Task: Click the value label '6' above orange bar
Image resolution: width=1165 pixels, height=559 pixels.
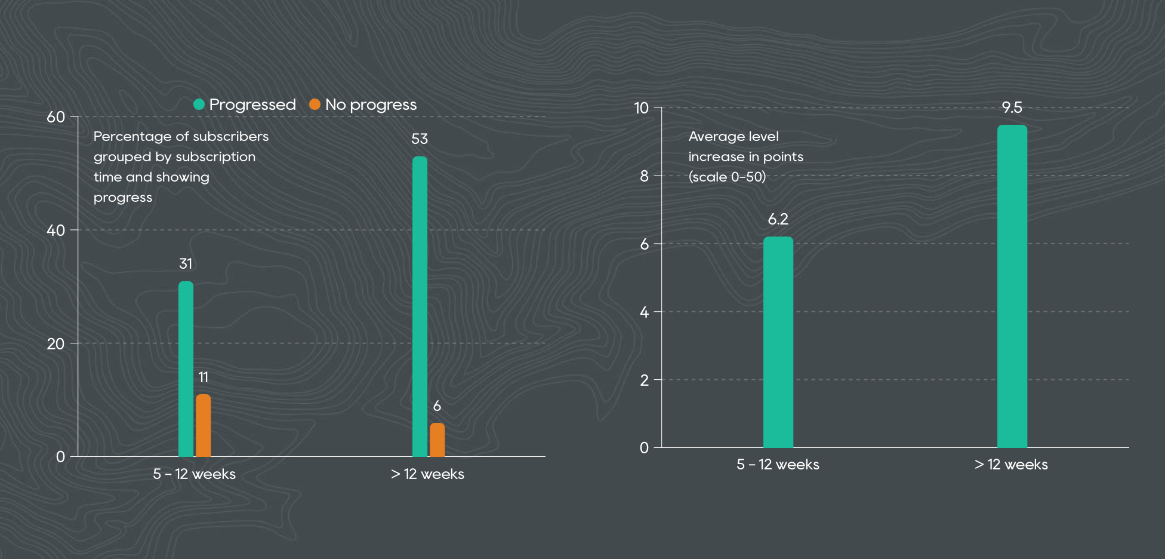Action: pos(437,406)
